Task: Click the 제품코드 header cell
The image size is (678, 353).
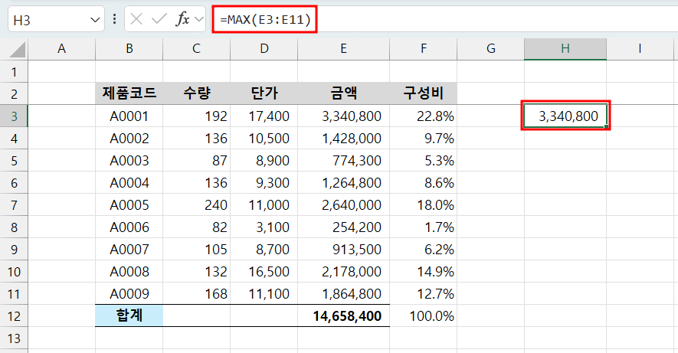Action: coord(129,93)
